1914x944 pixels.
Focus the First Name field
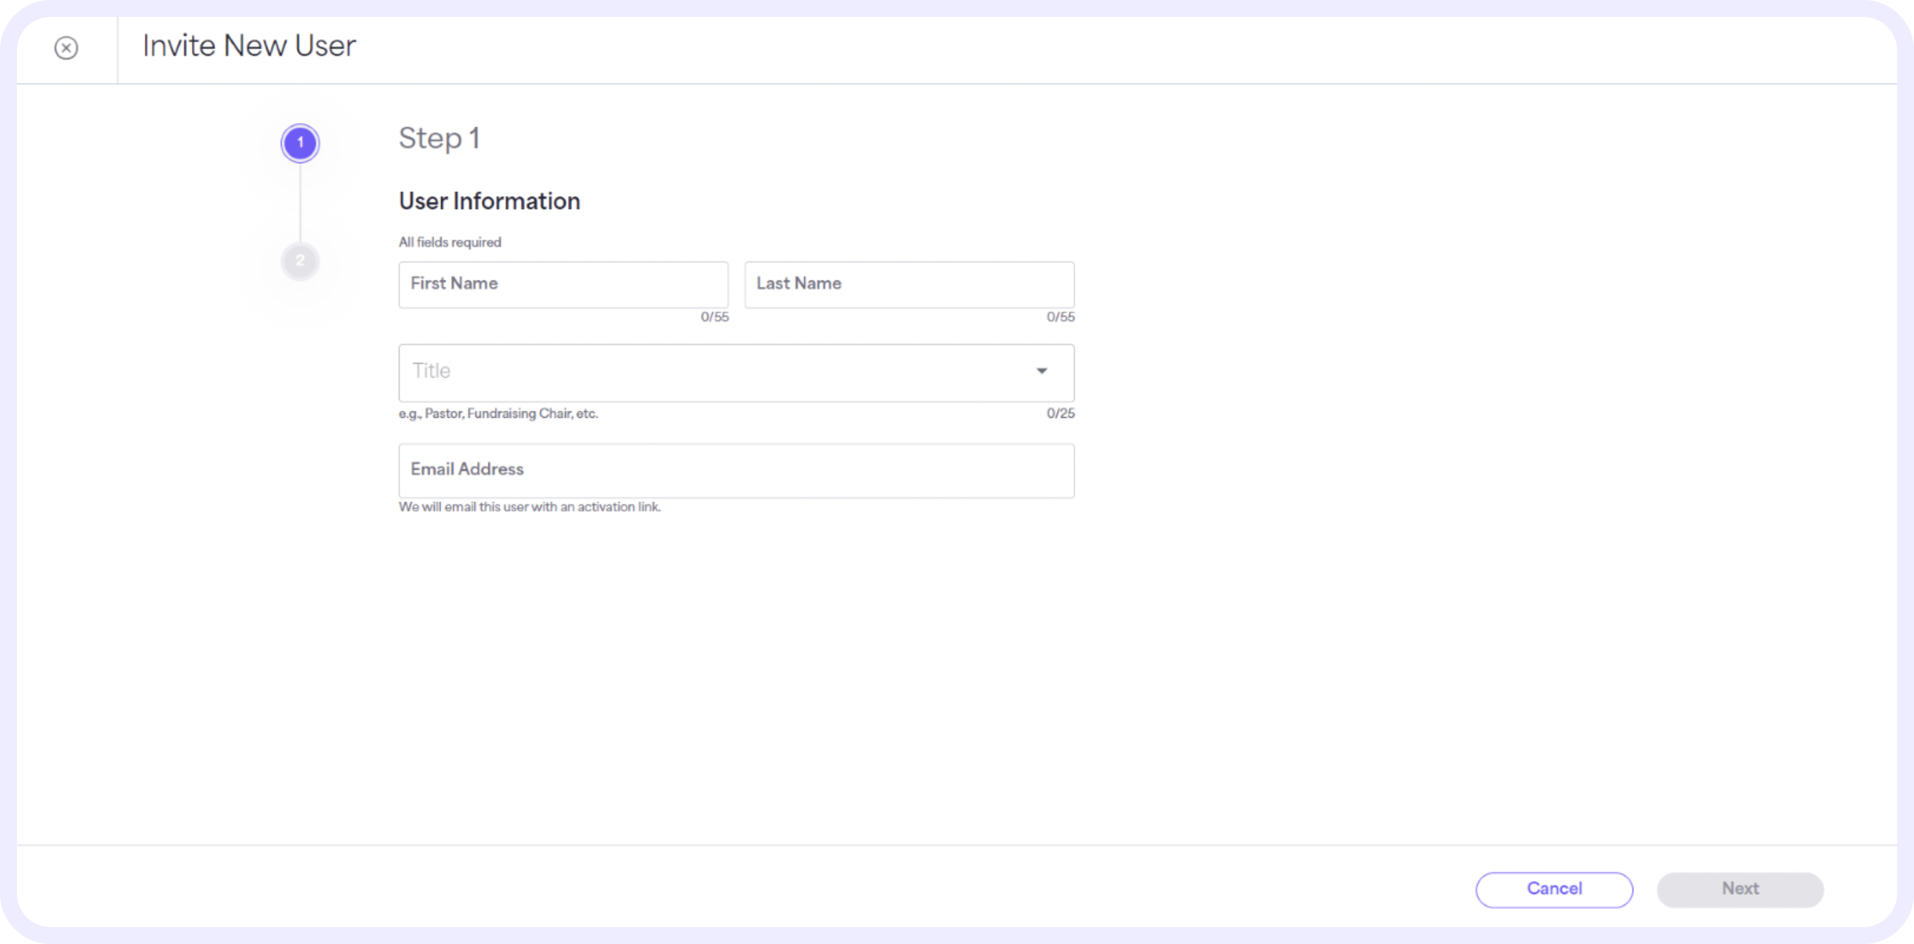point(563,283)
